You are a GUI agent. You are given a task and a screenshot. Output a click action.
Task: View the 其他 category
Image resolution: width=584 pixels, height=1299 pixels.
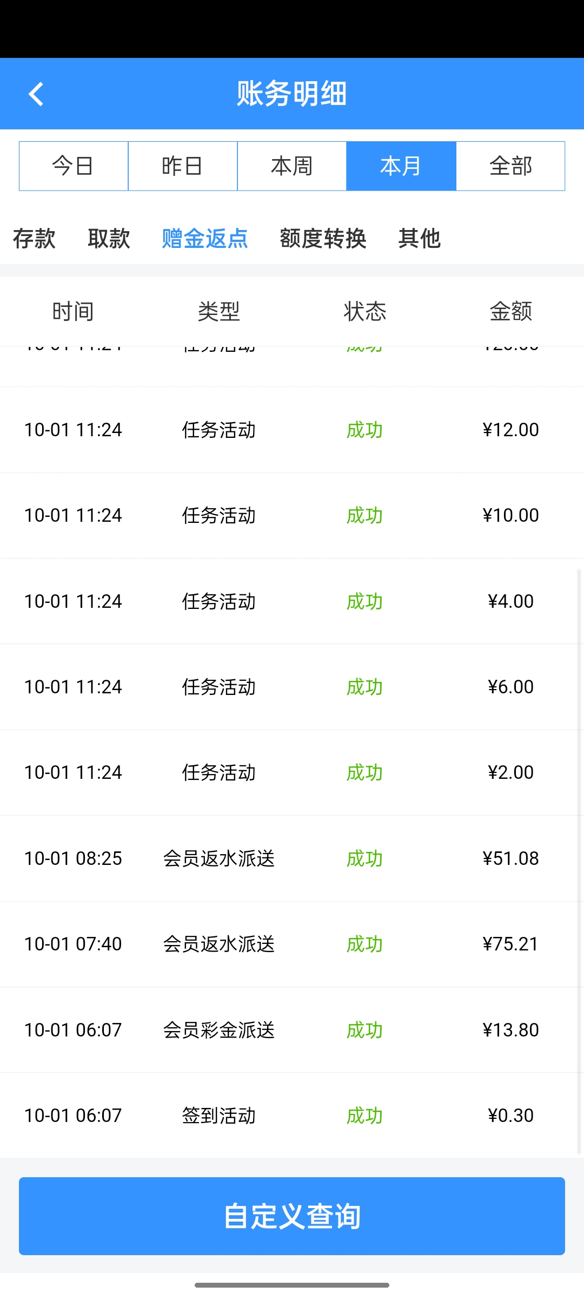[419, 239]
